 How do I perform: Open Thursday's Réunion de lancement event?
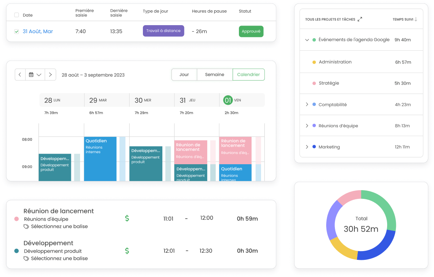pos(191,152)
